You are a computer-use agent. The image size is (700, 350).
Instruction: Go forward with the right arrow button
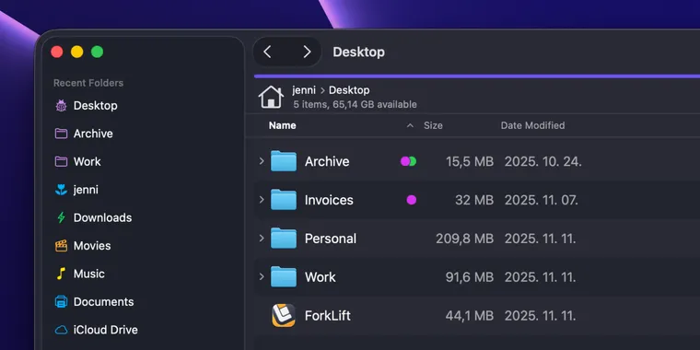(x=307, y=52)
